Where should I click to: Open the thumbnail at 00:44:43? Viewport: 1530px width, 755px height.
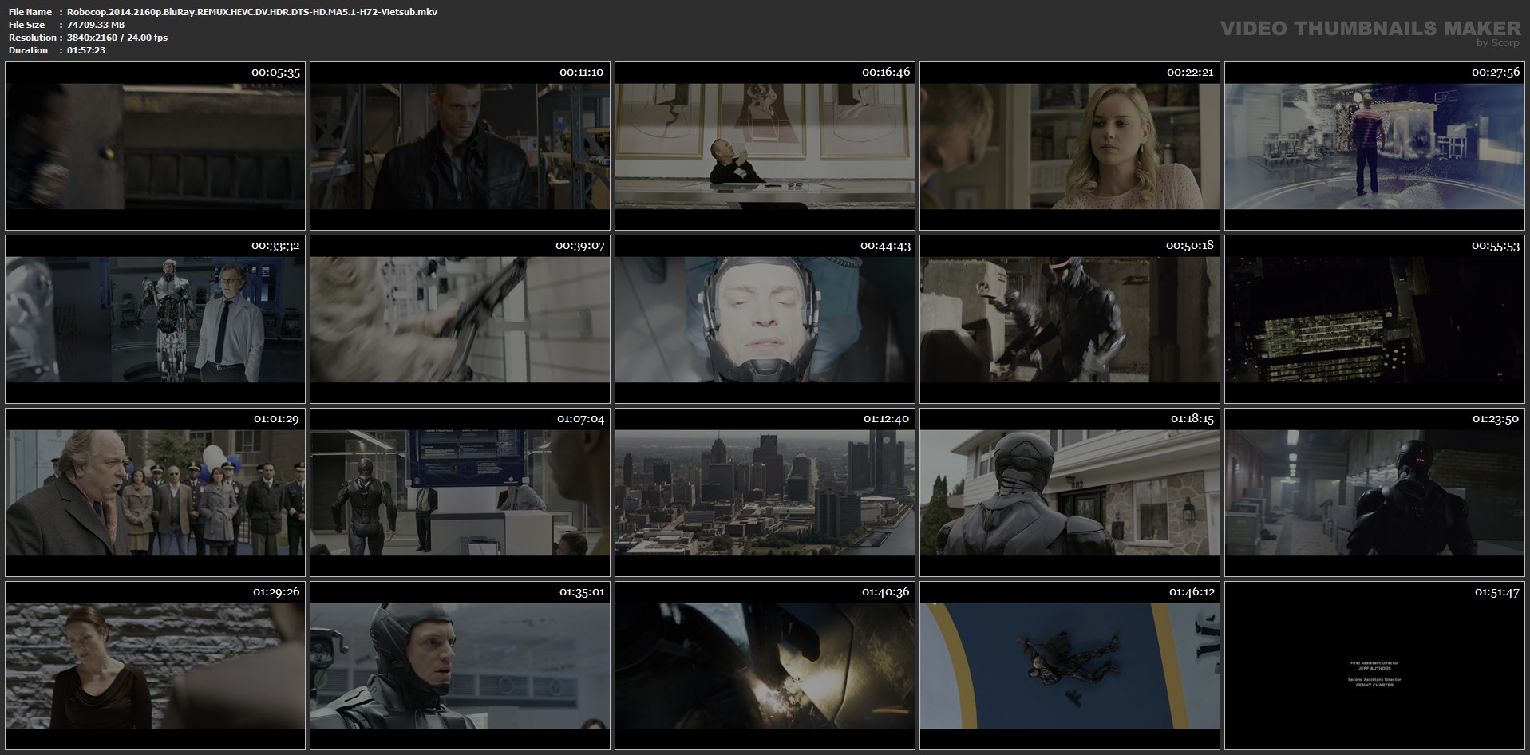tap(765, 319)
